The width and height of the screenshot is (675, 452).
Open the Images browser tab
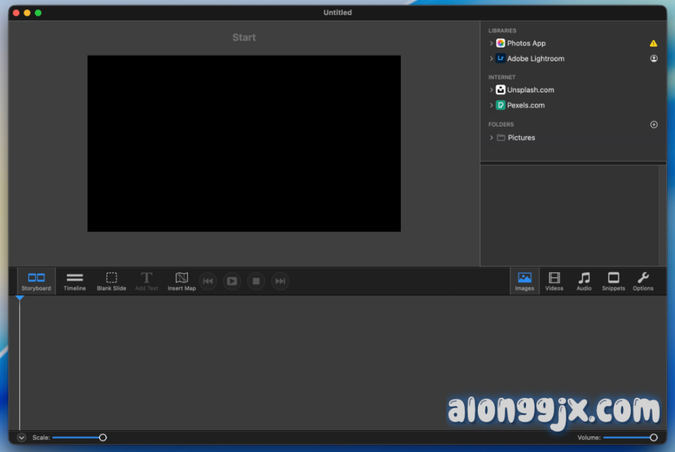(525, 281)
